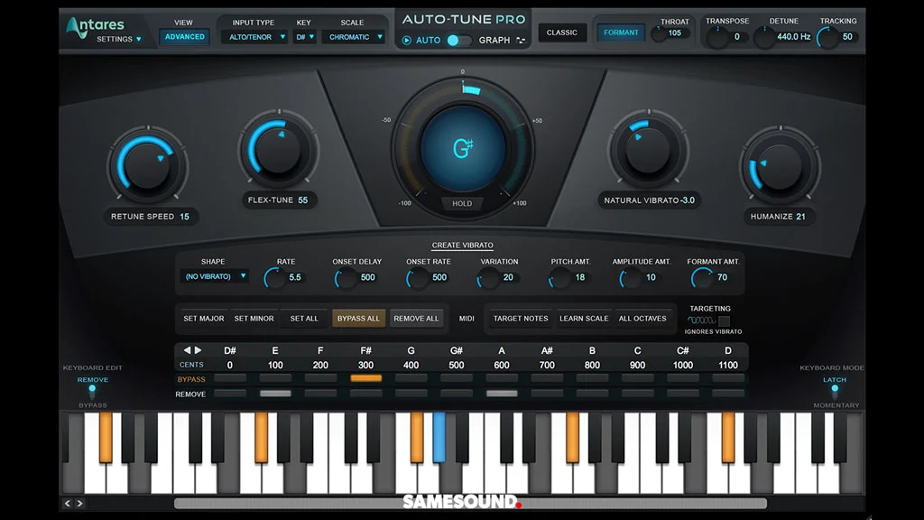Screen dimensions: 924x520
Task: Click Set Minor
Action: (x=254, y=319)
